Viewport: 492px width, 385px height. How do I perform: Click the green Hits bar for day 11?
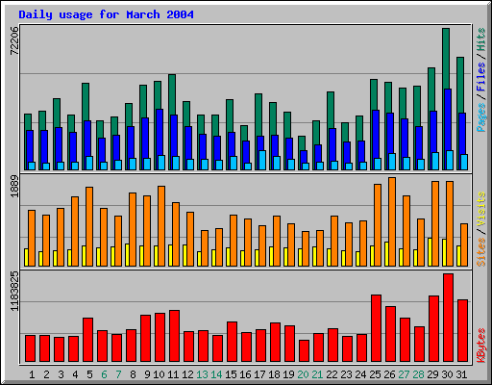pyautogui.click(x=172, y=94)
